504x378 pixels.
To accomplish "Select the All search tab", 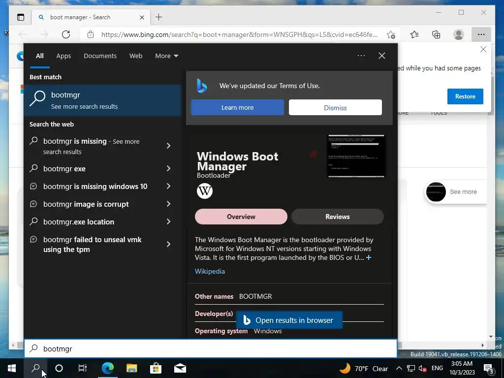I will 39,56.
